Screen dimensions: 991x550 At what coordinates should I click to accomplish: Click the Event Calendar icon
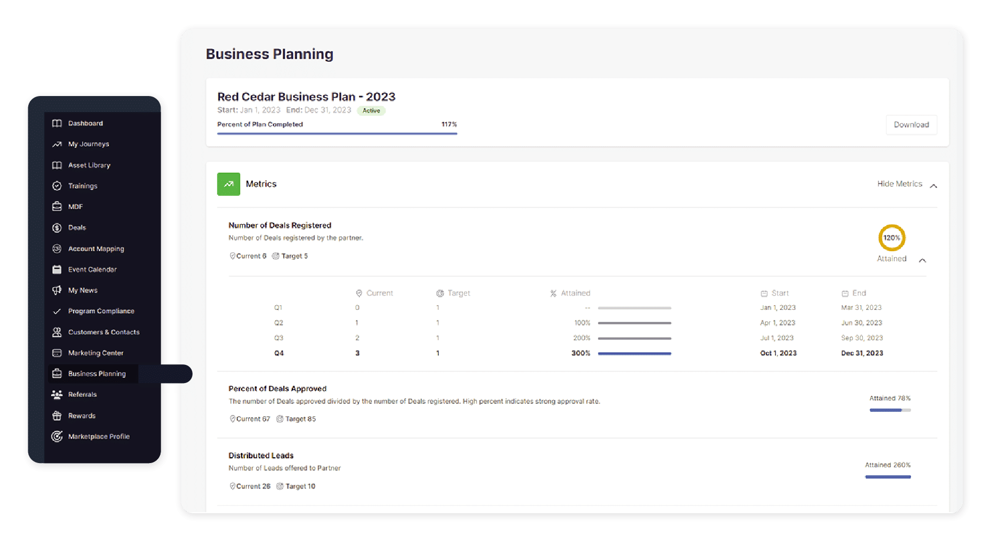pyautogui.click(x=57, y=269)
